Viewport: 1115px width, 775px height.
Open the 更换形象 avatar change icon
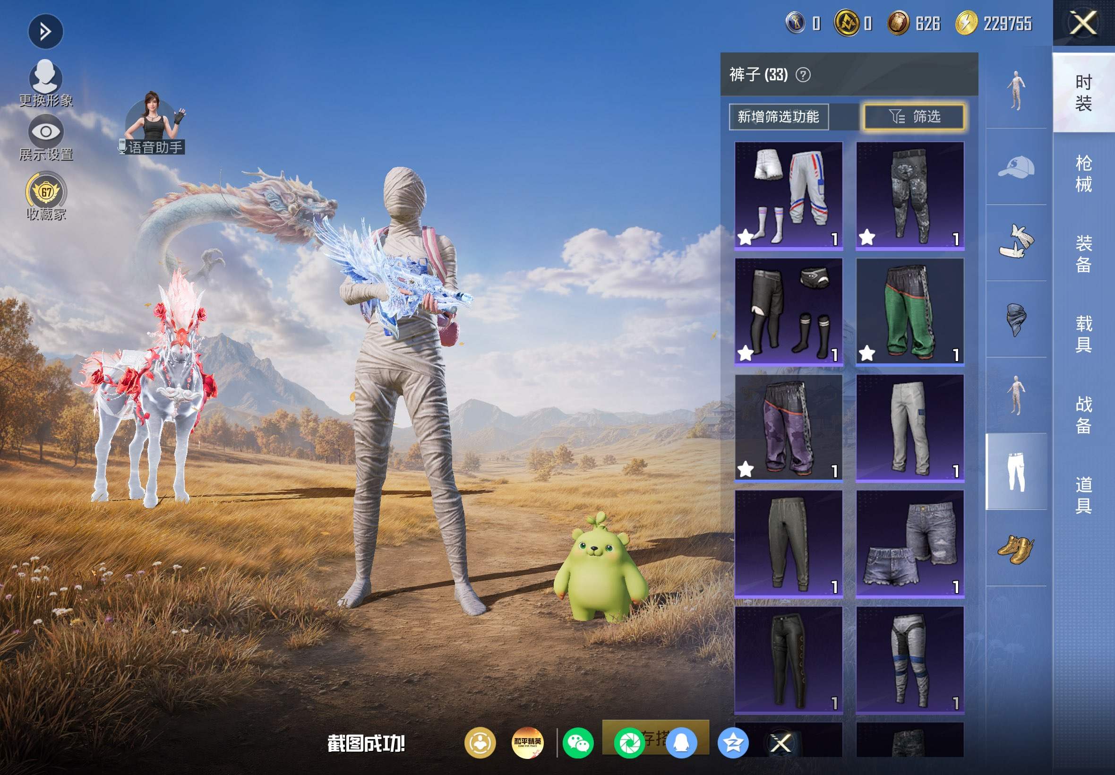click(x=46, y=83)
